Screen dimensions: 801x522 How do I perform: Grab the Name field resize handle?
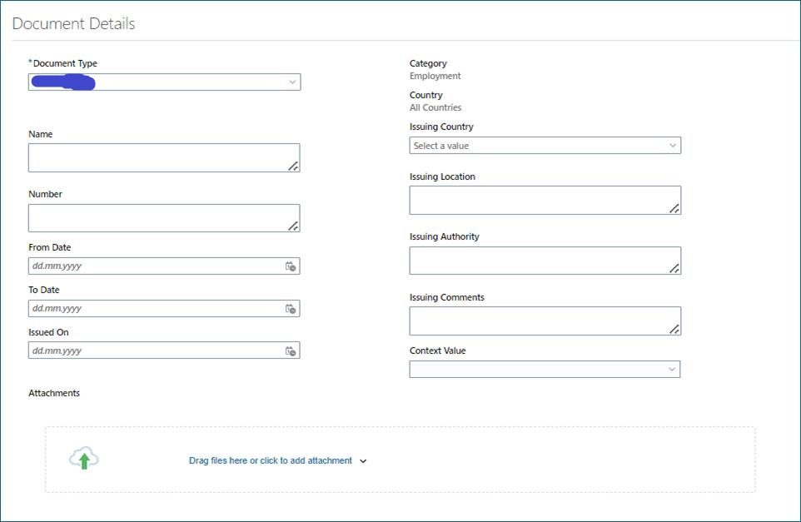coord(293,166)
